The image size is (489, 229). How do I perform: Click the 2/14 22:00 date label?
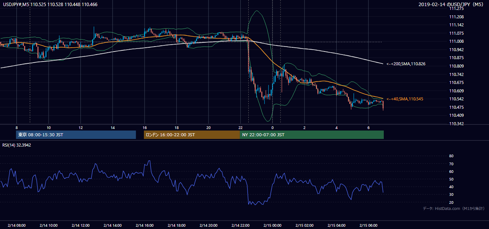(240, 225)
